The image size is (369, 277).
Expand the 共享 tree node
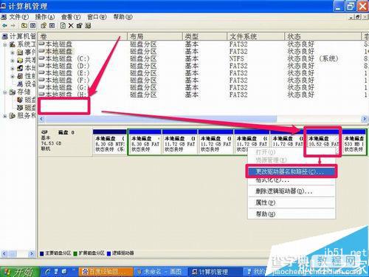pos(13,61)
